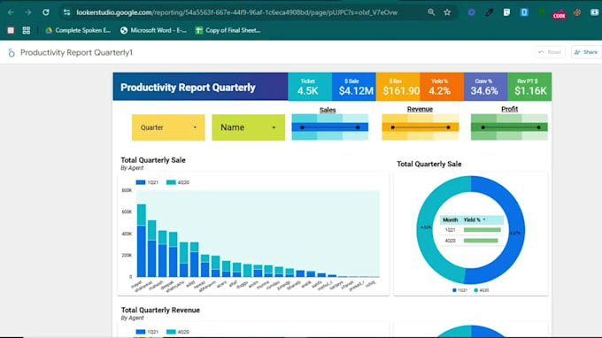Open site information icon in address bar
The width and height of the screenshot is (602, 338).
[x=66, y=12]
